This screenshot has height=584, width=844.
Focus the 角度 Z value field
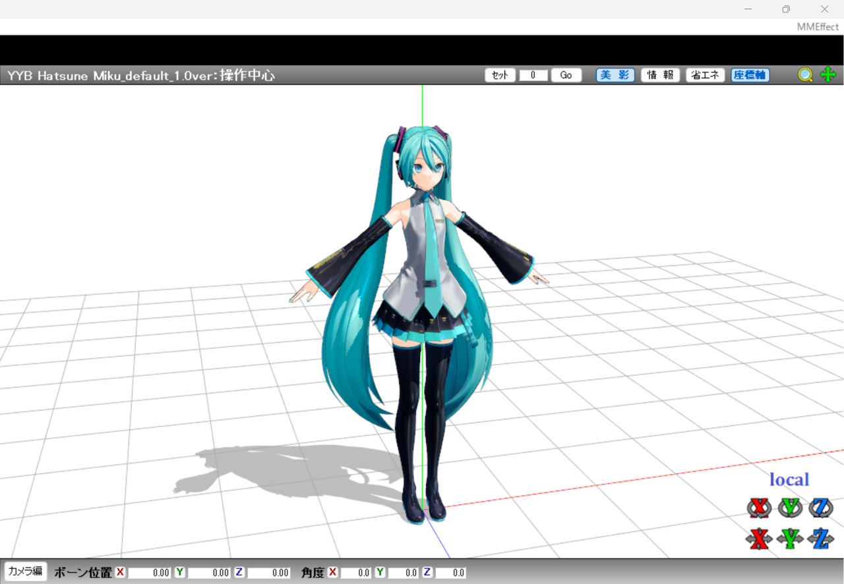click(451, 573)
